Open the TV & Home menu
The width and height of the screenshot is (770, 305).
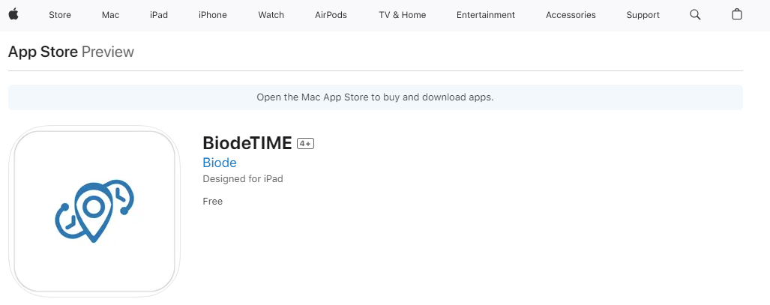click(x=402, y=15)
